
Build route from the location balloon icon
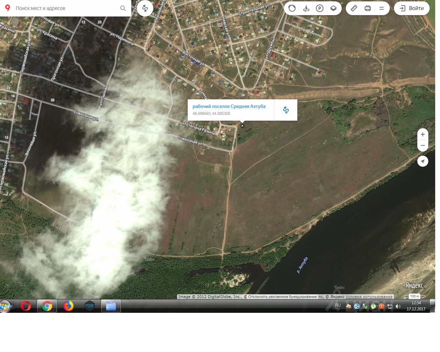pos(286,110)
